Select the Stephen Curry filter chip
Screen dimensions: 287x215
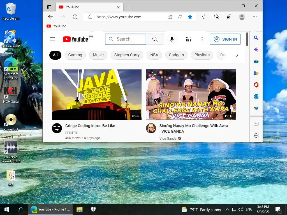(x=127, y=55)
